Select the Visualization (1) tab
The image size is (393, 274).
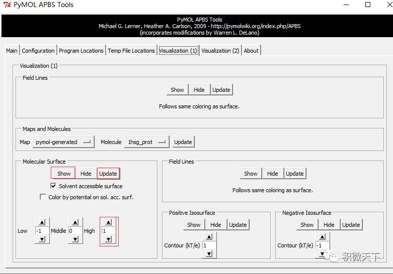(178, 51)
